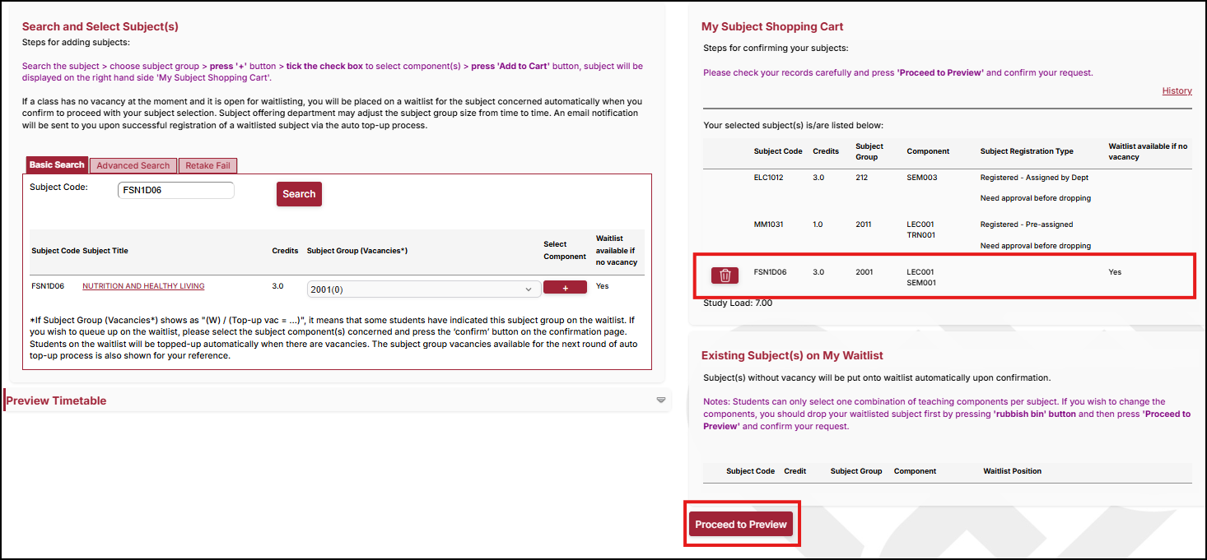Switch to the Basic Search tab
This screenshot has height=560, width=1207.
point(57,165)
